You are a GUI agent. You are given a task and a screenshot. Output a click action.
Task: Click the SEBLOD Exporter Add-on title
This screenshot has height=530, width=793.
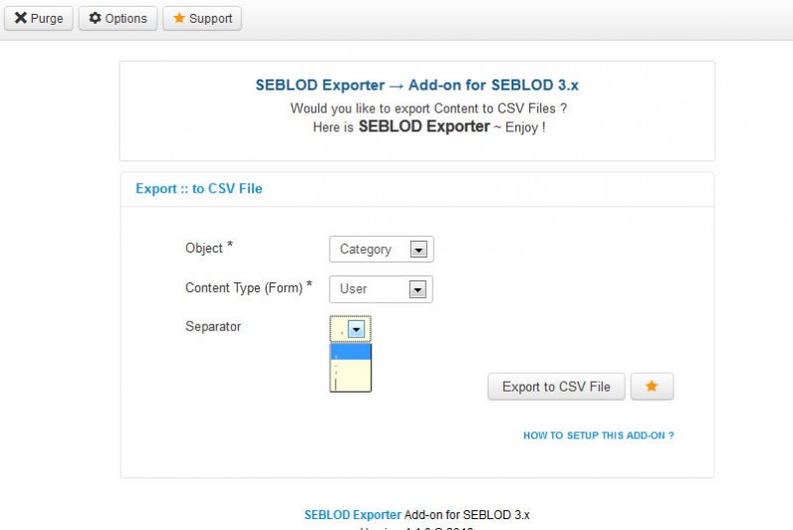pos(417,85)
